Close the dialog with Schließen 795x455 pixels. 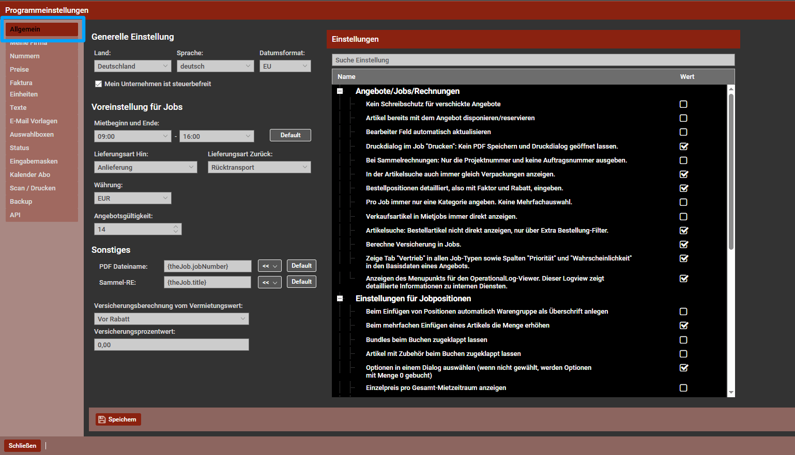(x=22, y=446)
